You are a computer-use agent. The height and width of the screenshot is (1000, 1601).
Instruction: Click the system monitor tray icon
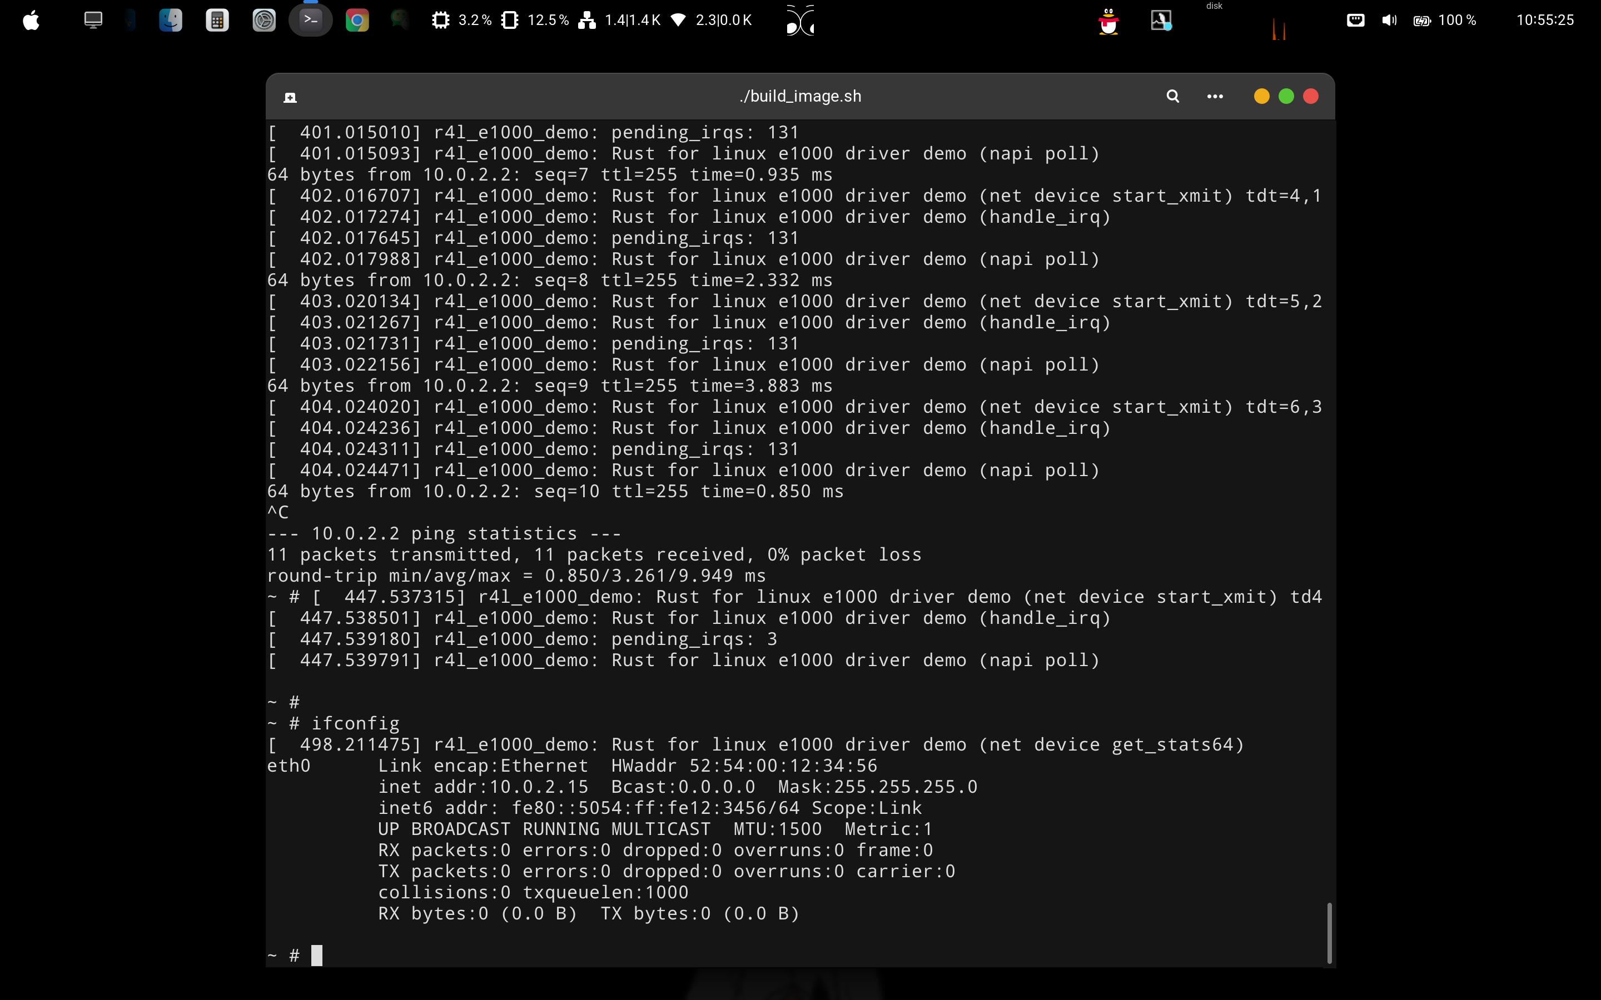tap(1161, 21)
